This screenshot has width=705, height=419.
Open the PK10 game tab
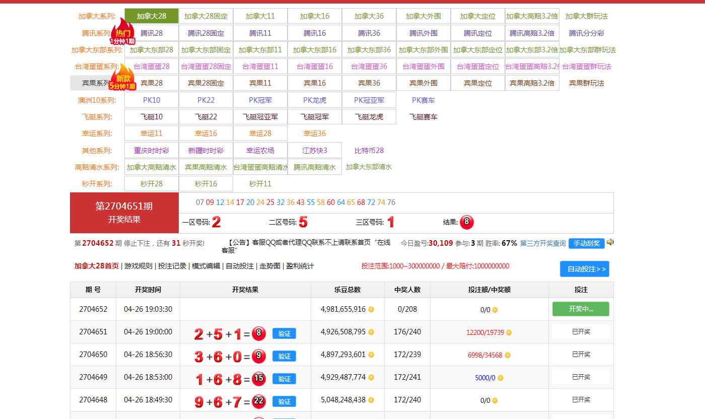click(152, 100)
